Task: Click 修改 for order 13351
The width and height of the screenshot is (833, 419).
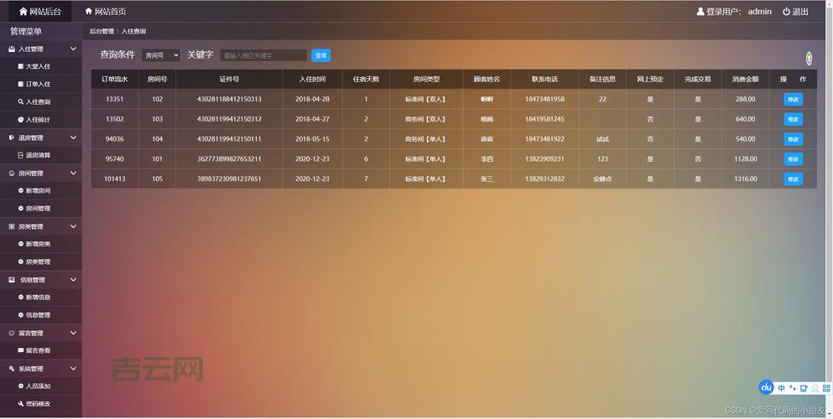Action: tap(794, 99)
